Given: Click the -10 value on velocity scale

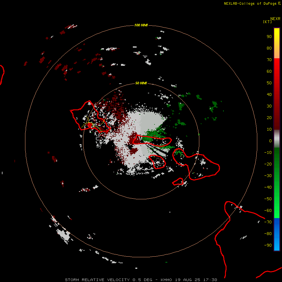Looking at the screenshot, I should (x=268, y=153).
